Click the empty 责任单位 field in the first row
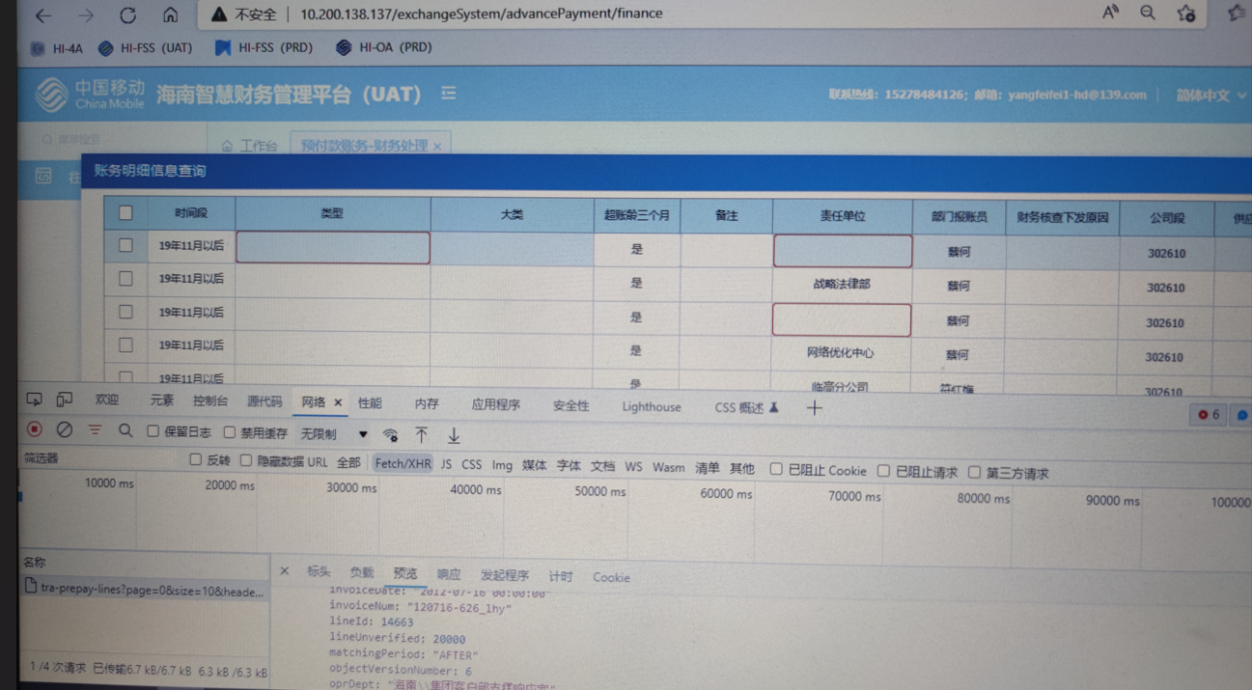The image size is (1252, 690). (842, 251)
